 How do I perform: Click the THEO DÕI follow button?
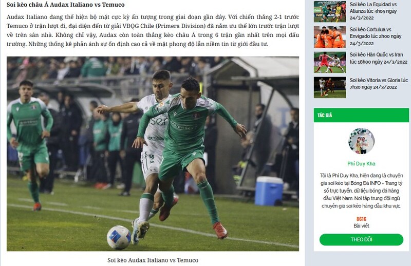coord(361,239)
